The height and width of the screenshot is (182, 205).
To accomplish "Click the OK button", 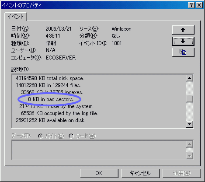I will 99,173.
